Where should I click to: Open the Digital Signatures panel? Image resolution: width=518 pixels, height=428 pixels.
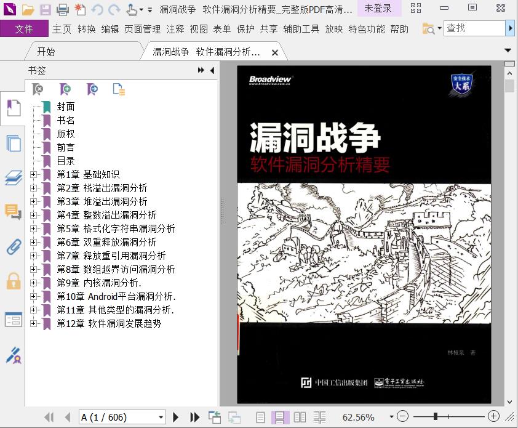click(14, 355)
